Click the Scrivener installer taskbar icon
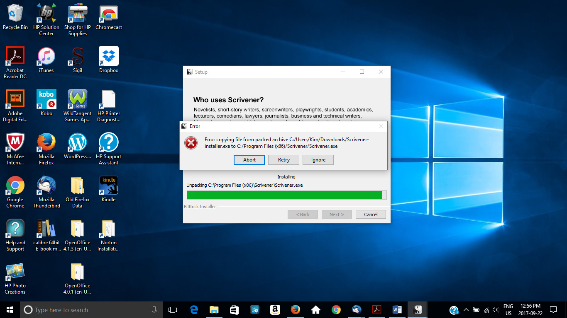This screenshot has height=318, width=567. [x=418, y=310]
